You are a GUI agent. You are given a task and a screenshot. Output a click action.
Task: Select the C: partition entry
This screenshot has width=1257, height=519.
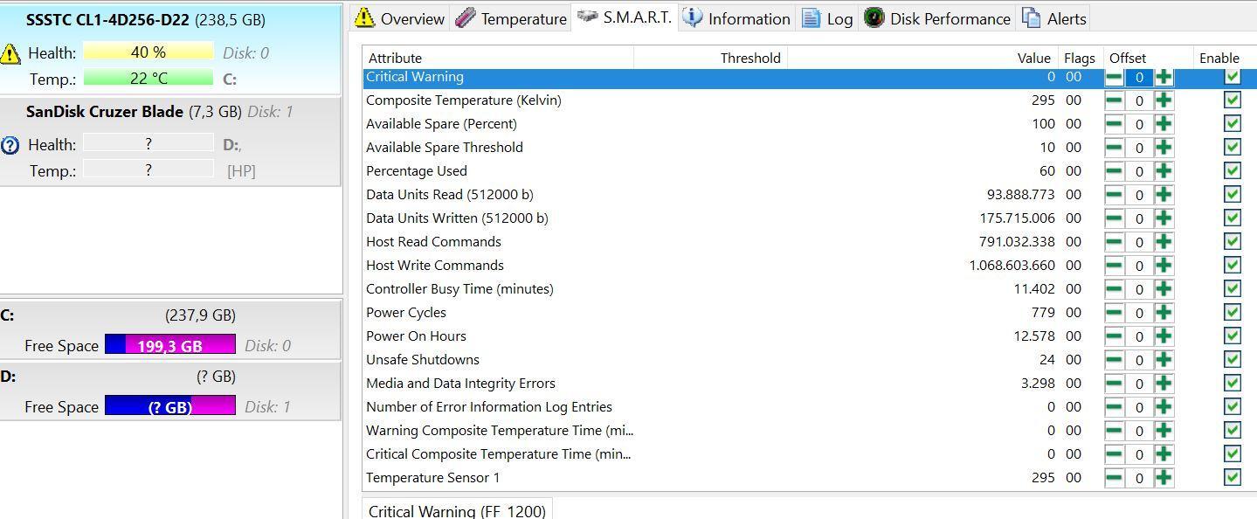pyautogui.click(x=171, y=329)
